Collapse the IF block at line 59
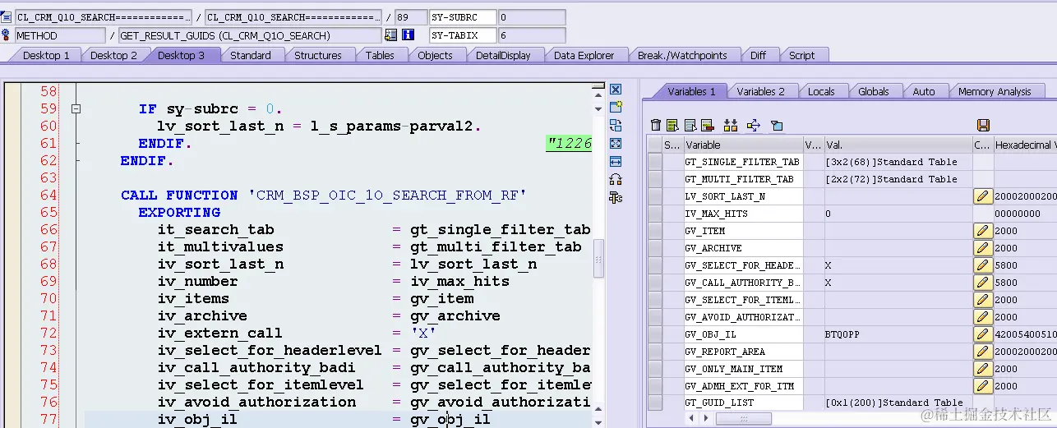Viewport: 1057px width, 428px height. (76, 108)
